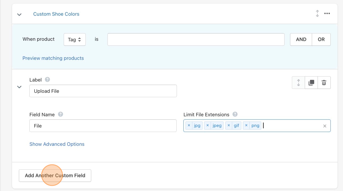Open the three-dot more options menu
343x191 pixels.
(x=327, y=14)
